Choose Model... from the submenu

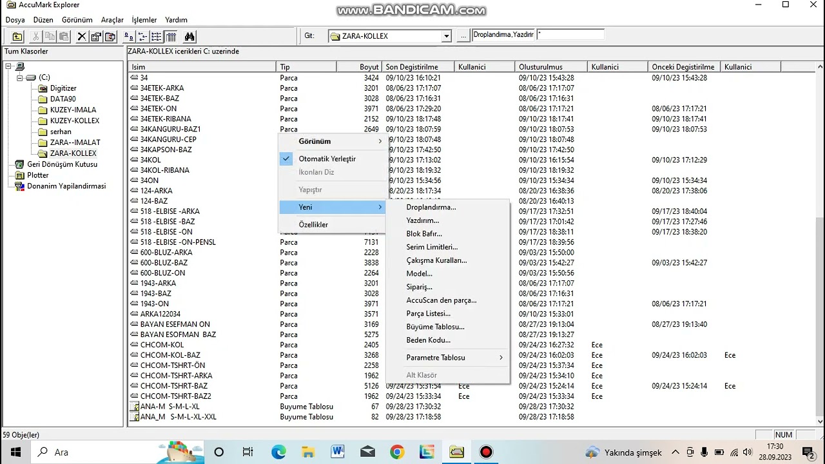[x=448, y=274]
